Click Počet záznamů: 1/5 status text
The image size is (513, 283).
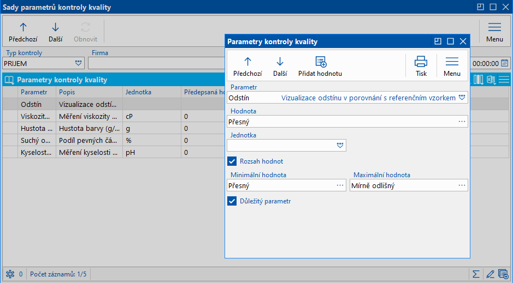pos(58,274)
